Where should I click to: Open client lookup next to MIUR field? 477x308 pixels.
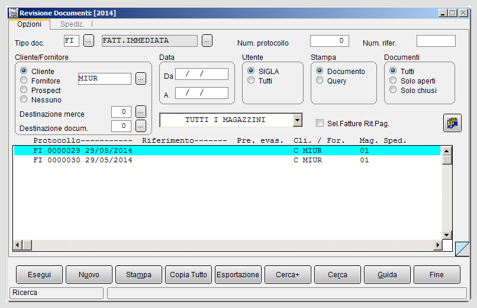(x=140, y=79)
